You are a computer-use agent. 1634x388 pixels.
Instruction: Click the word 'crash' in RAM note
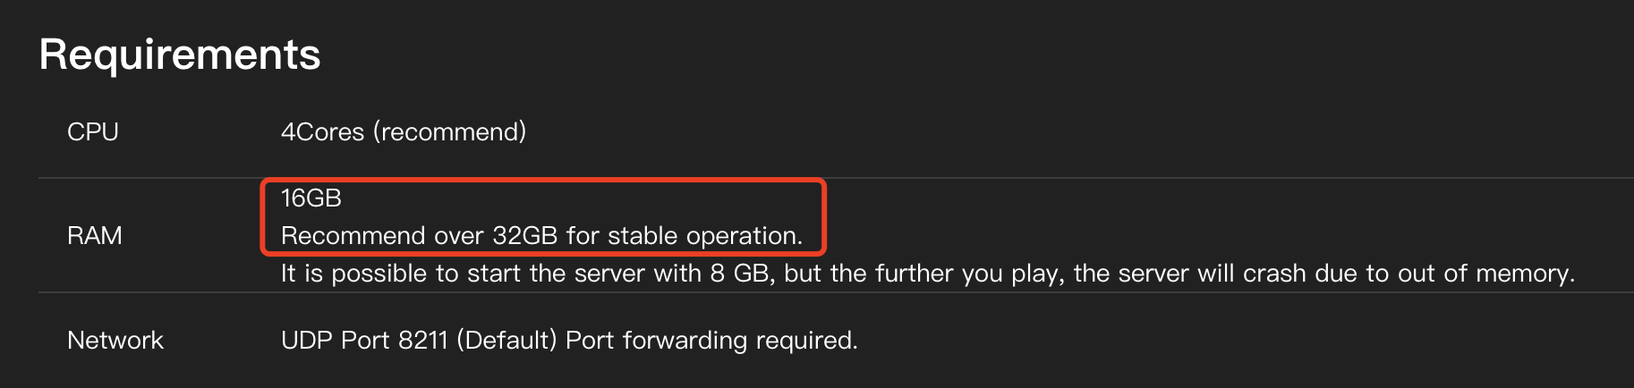point(1275,274)
